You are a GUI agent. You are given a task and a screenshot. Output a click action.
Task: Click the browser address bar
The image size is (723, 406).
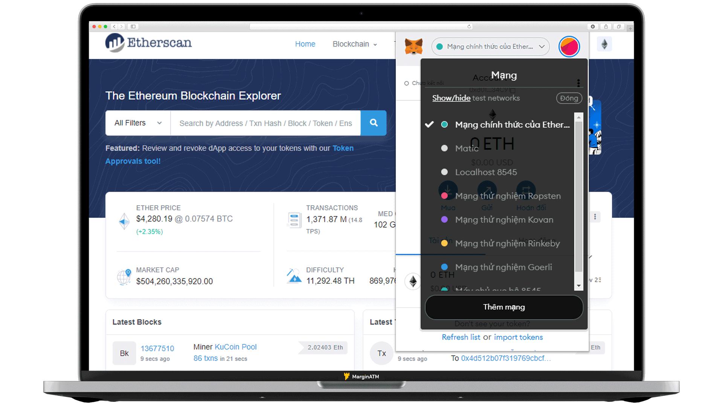pyautogui.click(x=361, y=27)
